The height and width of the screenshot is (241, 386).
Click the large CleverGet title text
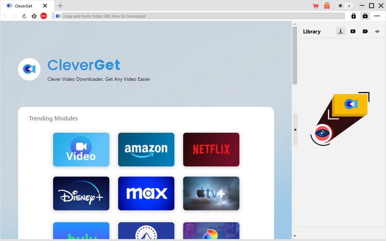[x=83, y=65]
